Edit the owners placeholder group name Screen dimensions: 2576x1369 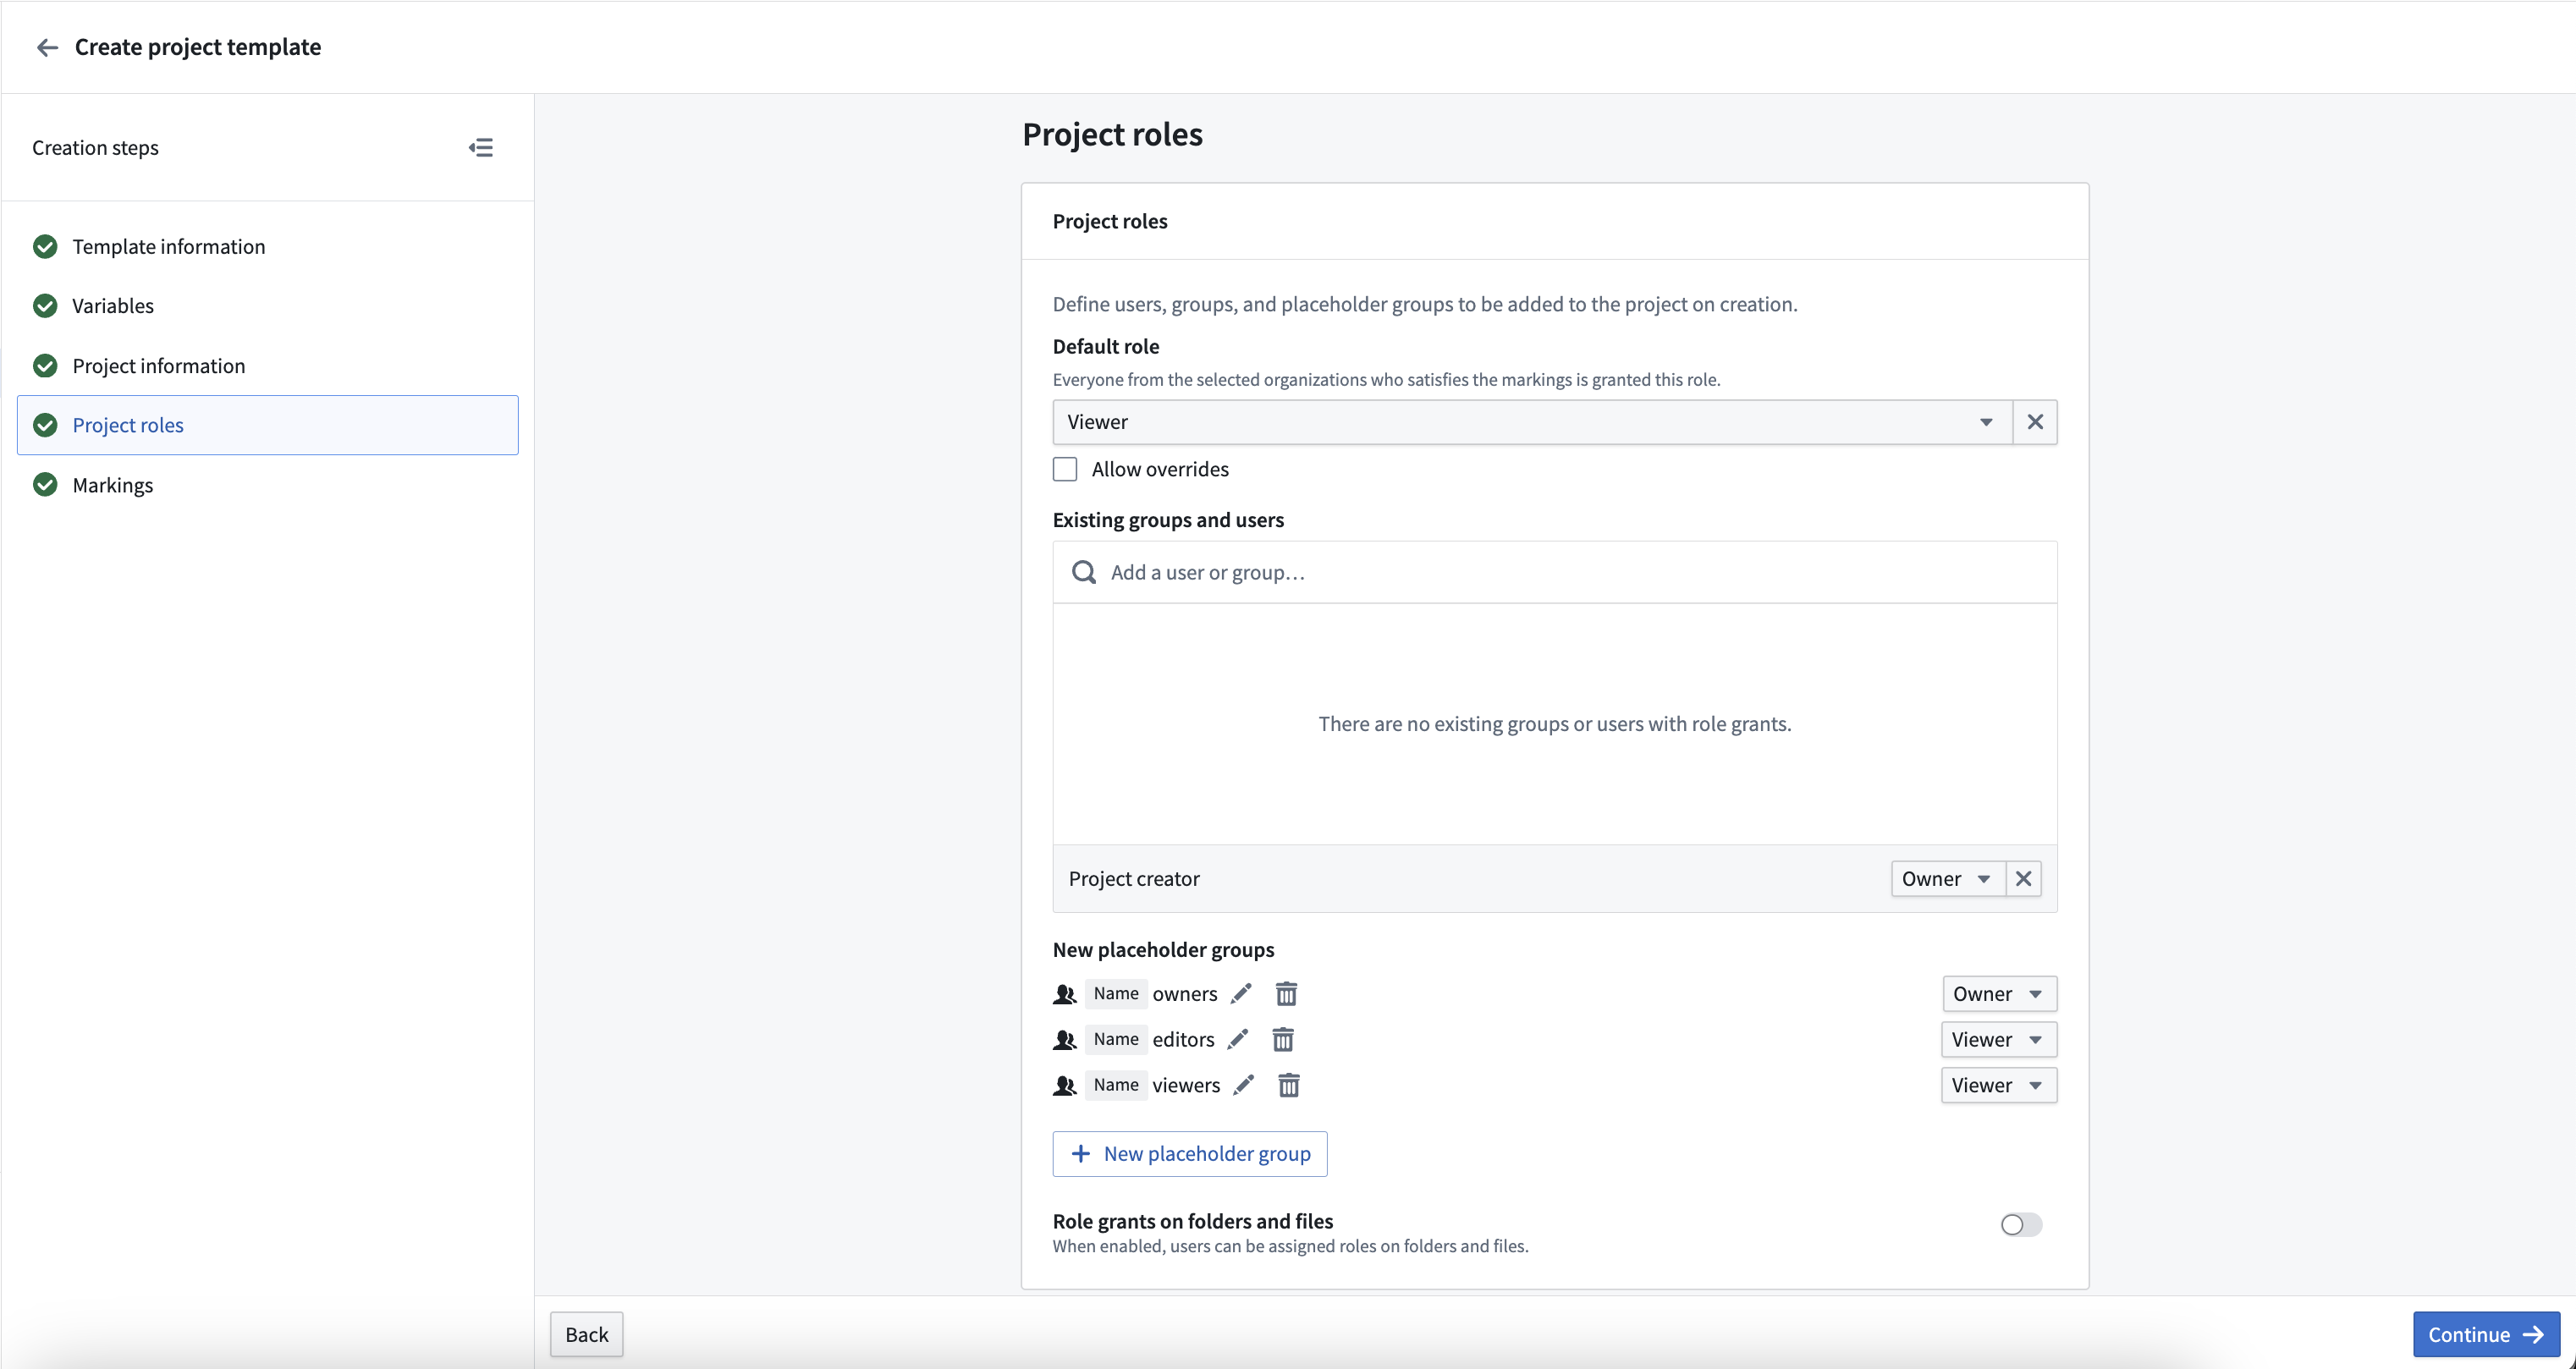click(1241, 994)
